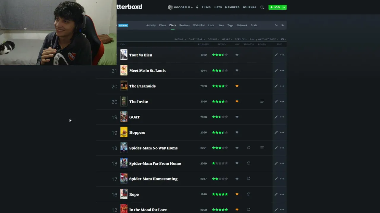Open the Sort by WATCHED DATE dropdown
Screen dimensions: 380x213
coord(264,39)
